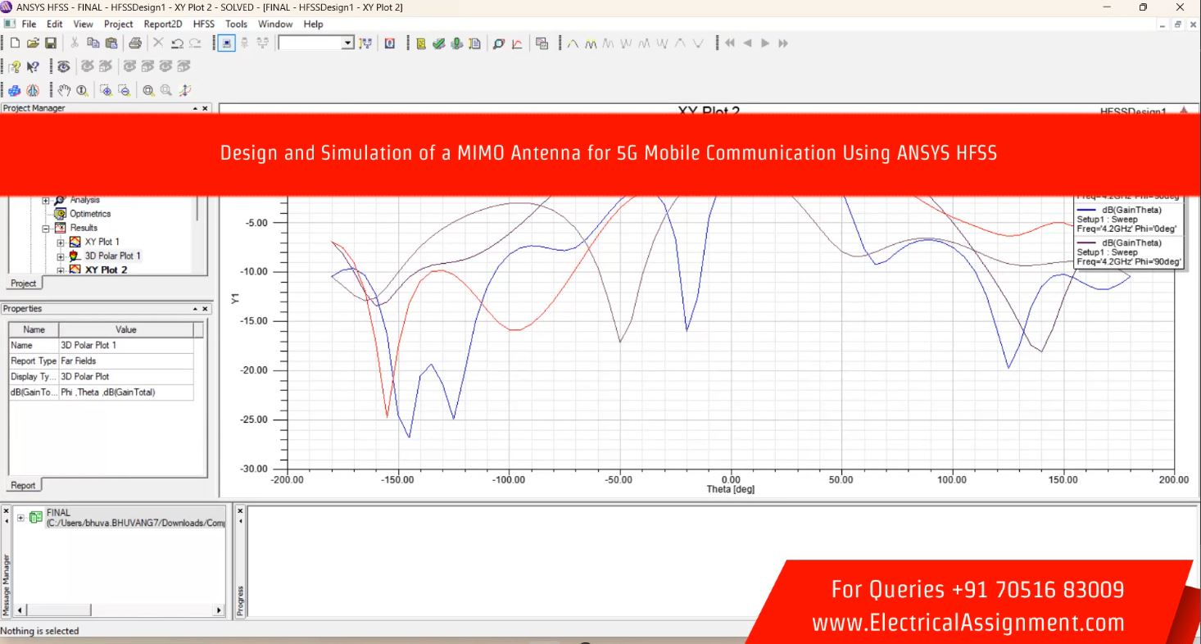Click Message Manager horizontal scrollbar right arrow
Image resolution: width=1201 pixels, height=644 pixels.
click(219, 610)
